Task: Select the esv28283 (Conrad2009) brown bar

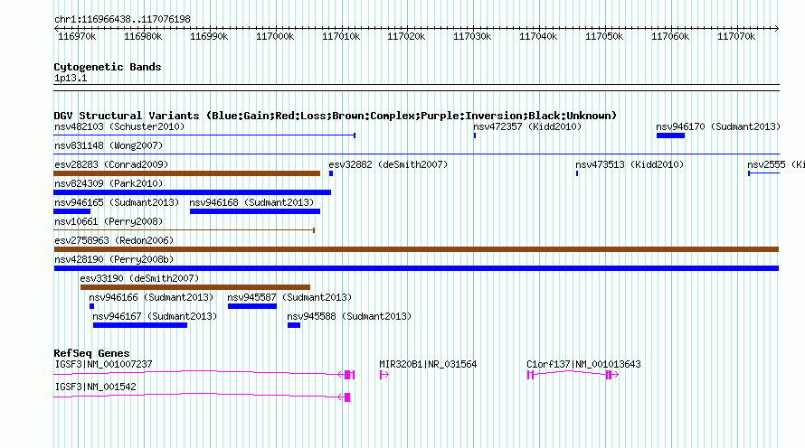Action: (187, 173)
